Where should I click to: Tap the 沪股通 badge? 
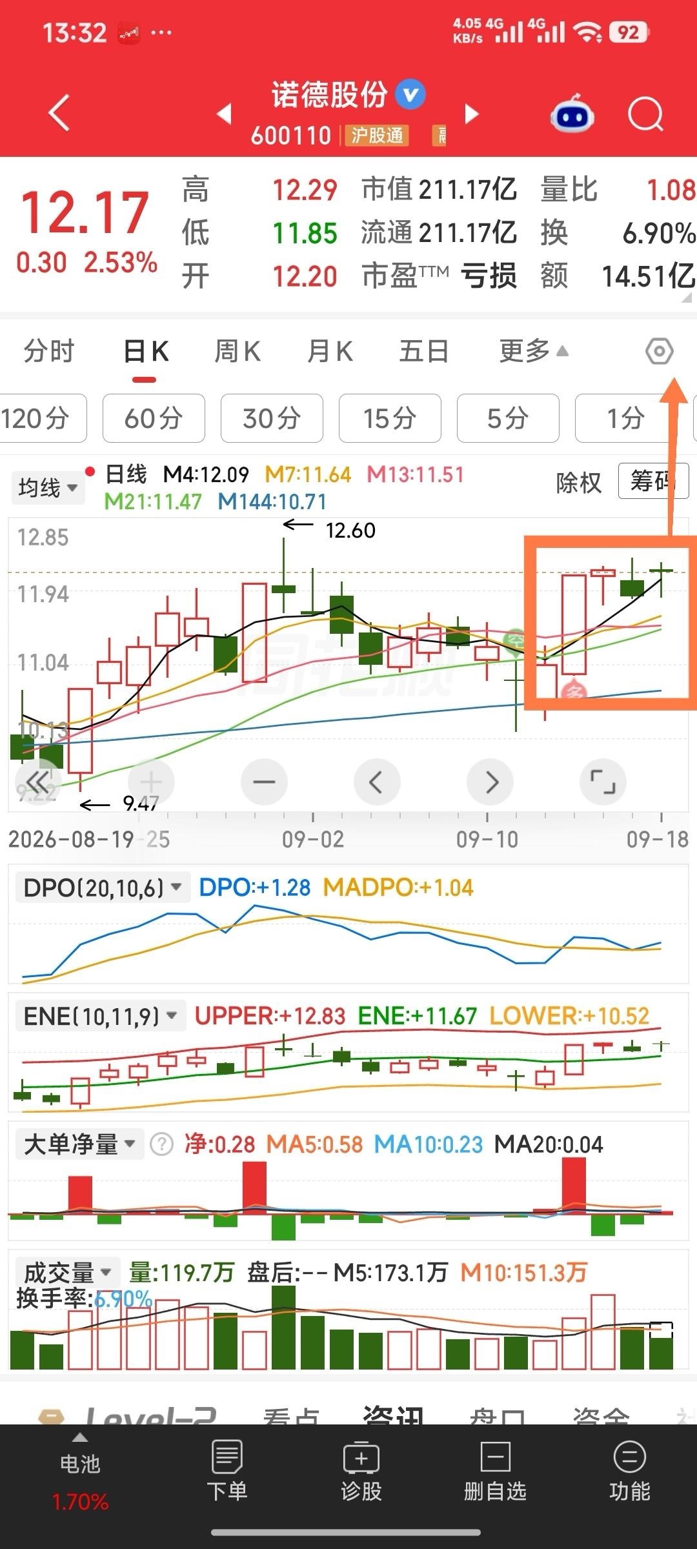point(377,135)
